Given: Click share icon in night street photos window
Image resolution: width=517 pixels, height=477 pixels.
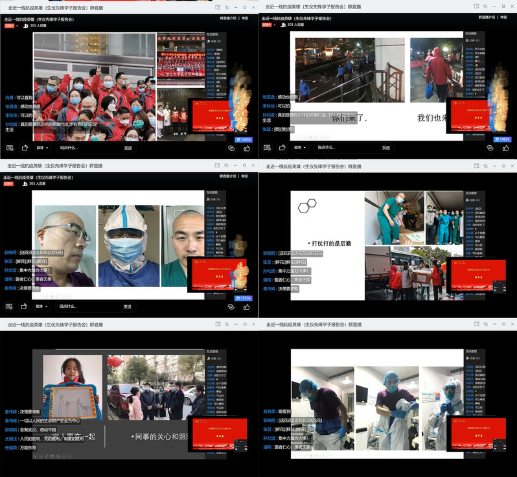Looking at the screenshot, I should coord(283,148).
